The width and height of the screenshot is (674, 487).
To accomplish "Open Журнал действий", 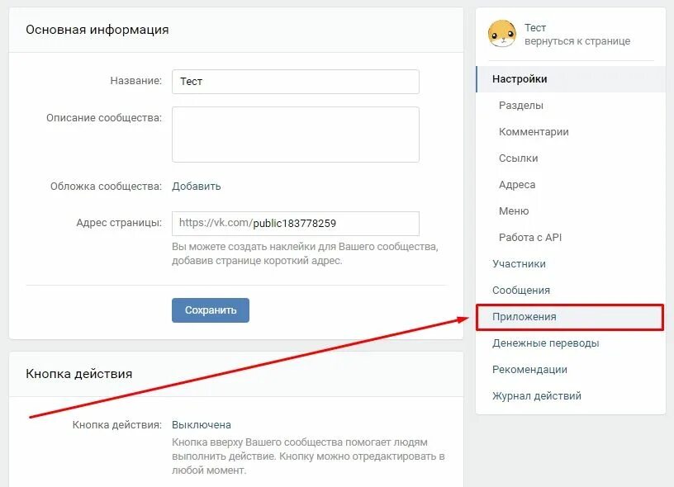I will [x=536, y=396].
